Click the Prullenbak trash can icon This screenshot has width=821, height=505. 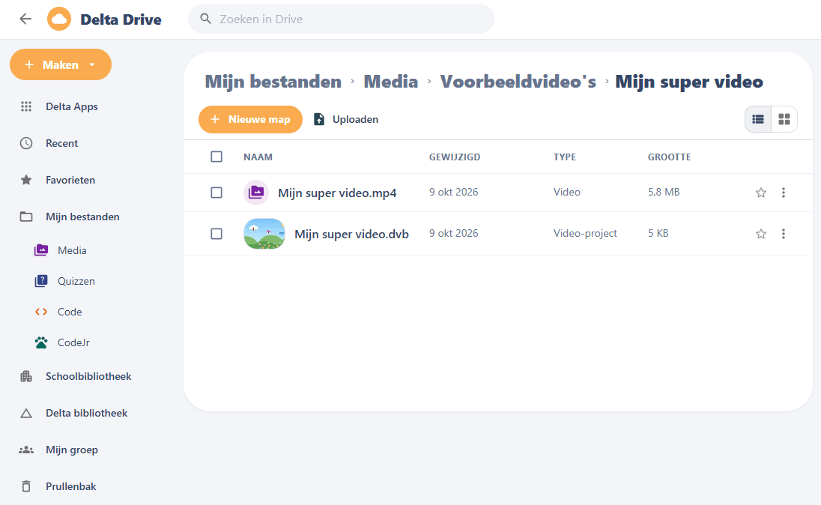(x=26, y=486)
